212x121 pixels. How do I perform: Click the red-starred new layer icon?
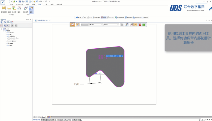(x=2, y=26)
